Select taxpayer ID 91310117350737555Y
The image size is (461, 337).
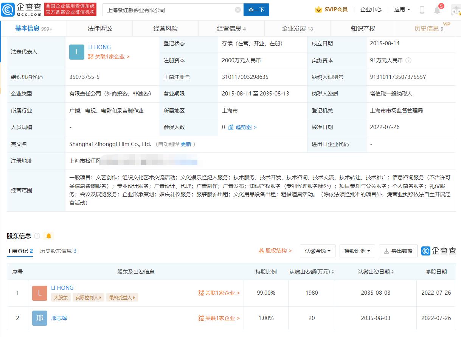pyautogui.click(x=398, y=77)
